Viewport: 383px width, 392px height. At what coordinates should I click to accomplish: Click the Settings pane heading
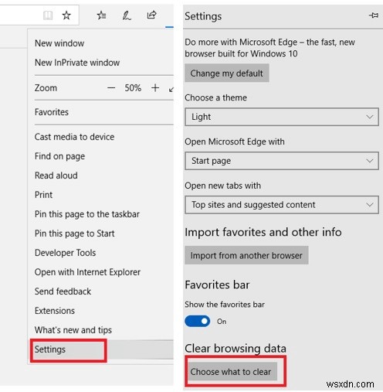[203, 16]
